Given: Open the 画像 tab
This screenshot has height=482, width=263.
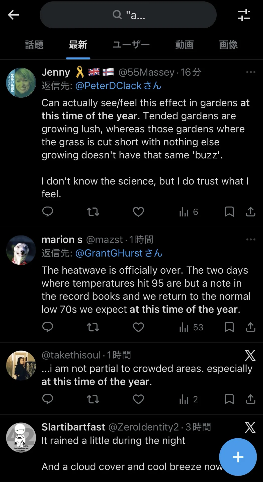Looking at the screenshot, I should [x=228, y=45].
